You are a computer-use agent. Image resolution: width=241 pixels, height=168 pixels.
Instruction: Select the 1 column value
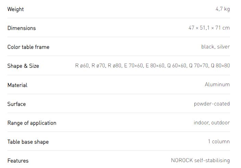[219, 142]
